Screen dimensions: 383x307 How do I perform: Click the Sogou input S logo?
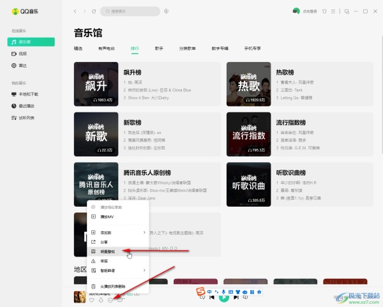[200, 292]
